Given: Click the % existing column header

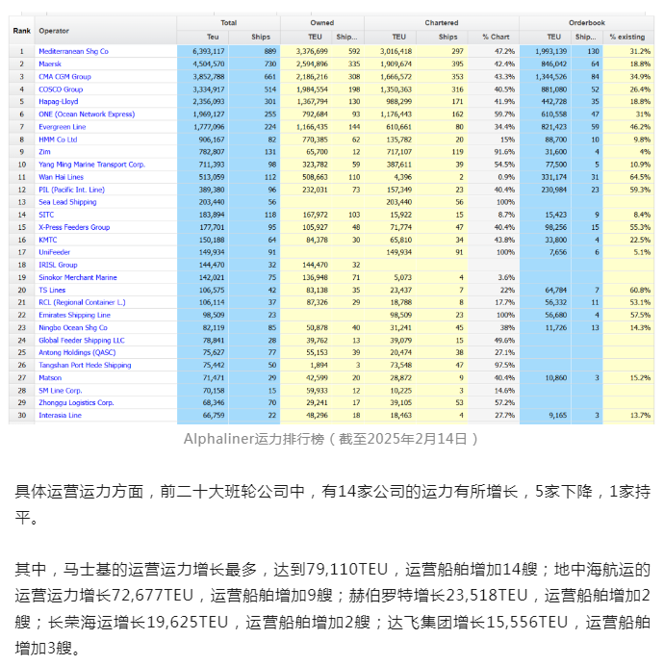Looking at the screenshot, I should point(627,37).
